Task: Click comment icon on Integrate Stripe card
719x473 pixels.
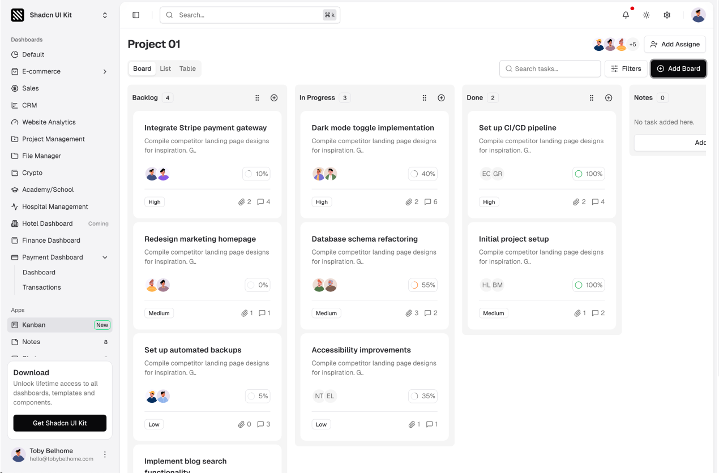Action: [x=260, y=202]
